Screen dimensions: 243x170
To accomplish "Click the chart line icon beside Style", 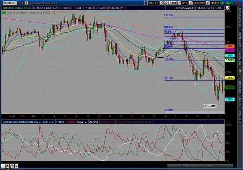I will point(179,3).
